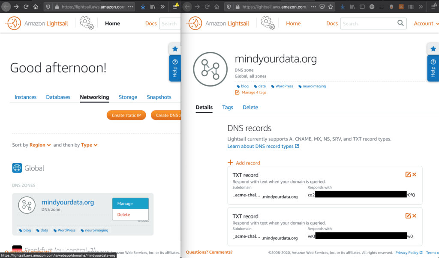
Task: Click the Amazon Lightsail logo in the left window
Action: (x=37, y=23)
